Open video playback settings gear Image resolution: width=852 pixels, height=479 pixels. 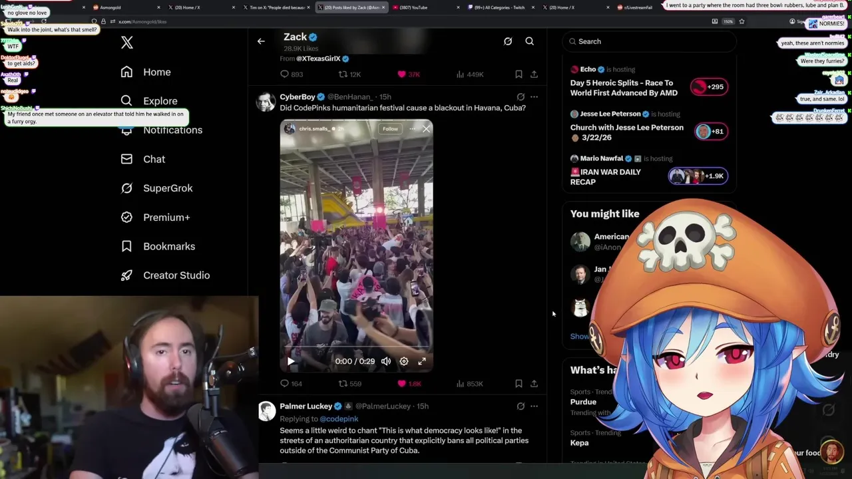(x=404, y=361)
